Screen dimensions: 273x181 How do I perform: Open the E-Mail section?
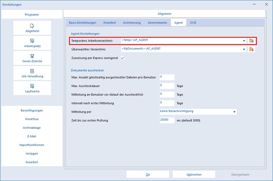(x=32, y=136)
